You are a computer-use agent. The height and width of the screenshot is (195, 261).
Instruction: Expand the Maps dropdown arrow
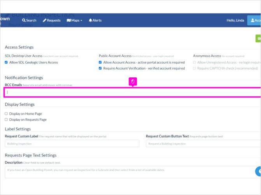click(81, 21)
